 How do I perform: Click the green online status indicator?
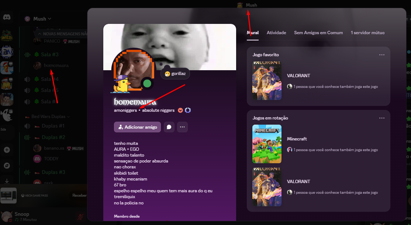point(147,83)
